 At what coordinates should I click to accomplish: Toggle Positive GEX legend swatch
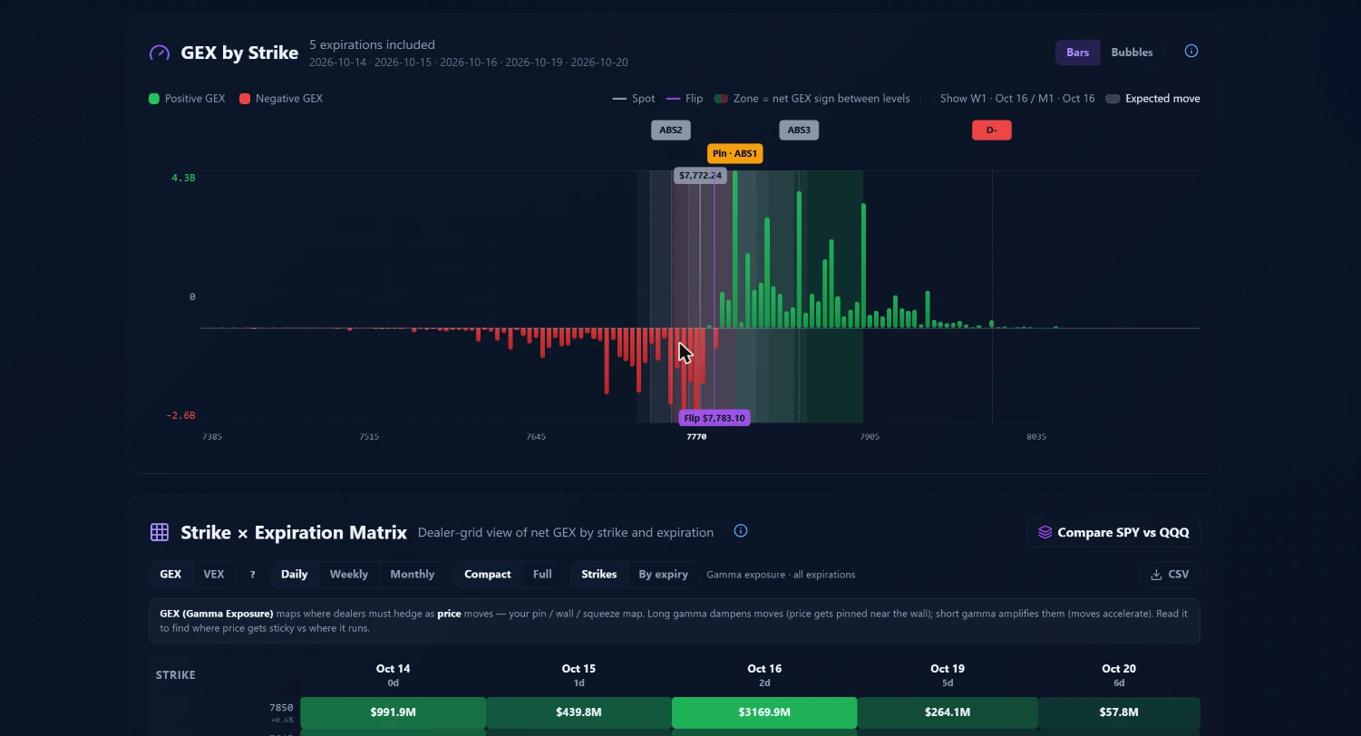pos(154,99)
